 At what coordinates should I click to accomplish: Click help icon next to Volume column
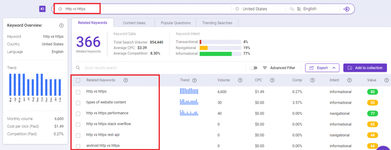pyautogui.click(x=240, y=80)
